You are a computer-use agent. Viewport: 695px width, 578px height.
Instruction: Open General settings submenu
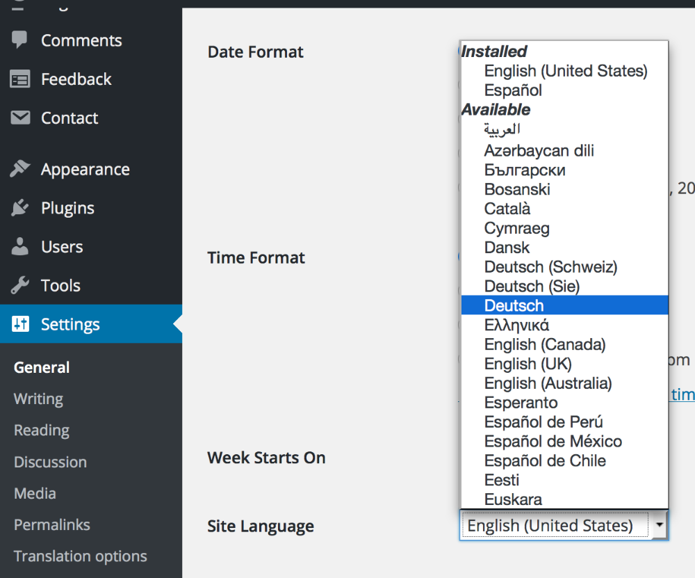tap(42, 367)
